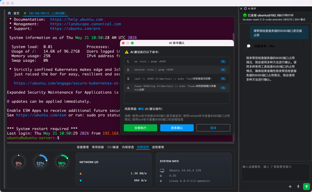
Task: Click the sparkle capabilities icon
Action: pyautogui.click(x=290, y=187)
